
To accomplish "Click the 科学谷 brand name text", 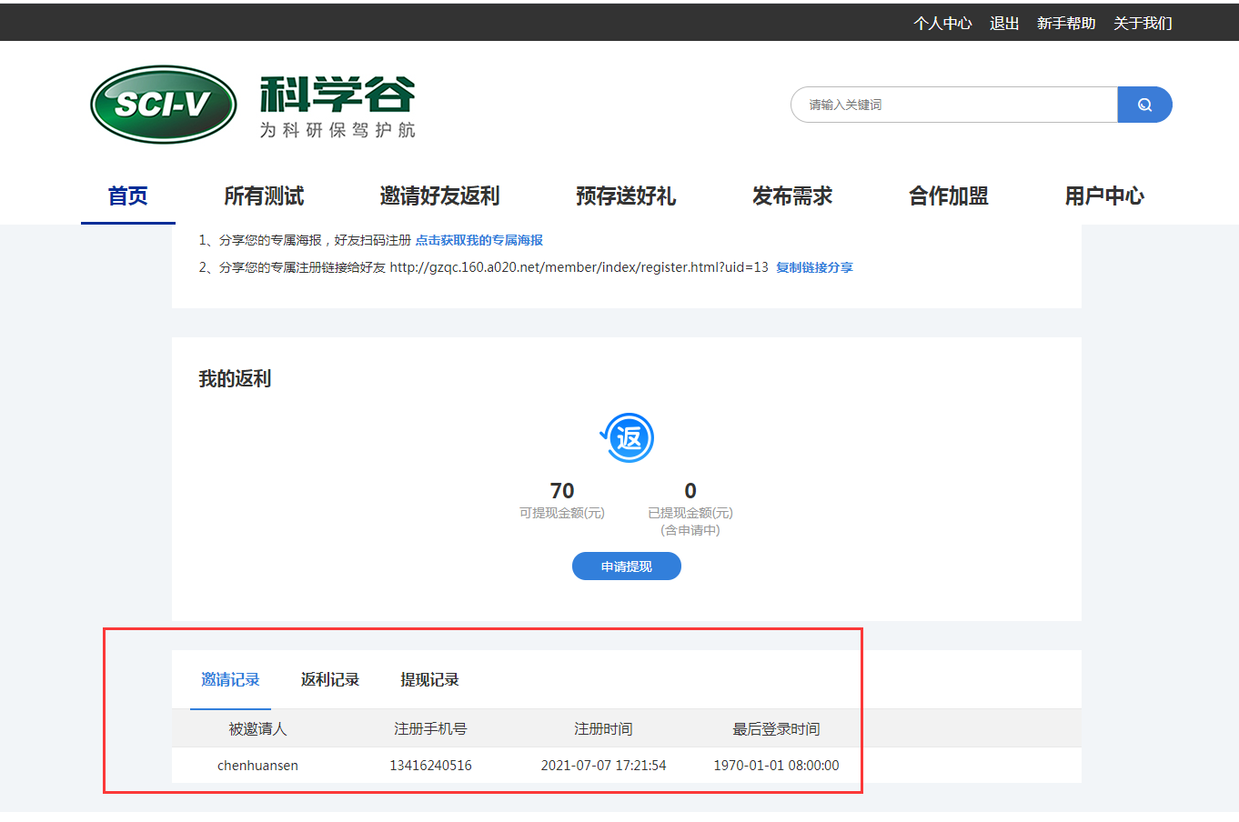I will pos(337,95).
